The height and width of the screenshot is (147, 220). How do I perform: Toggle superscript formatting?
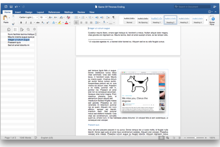pos(48,23)
